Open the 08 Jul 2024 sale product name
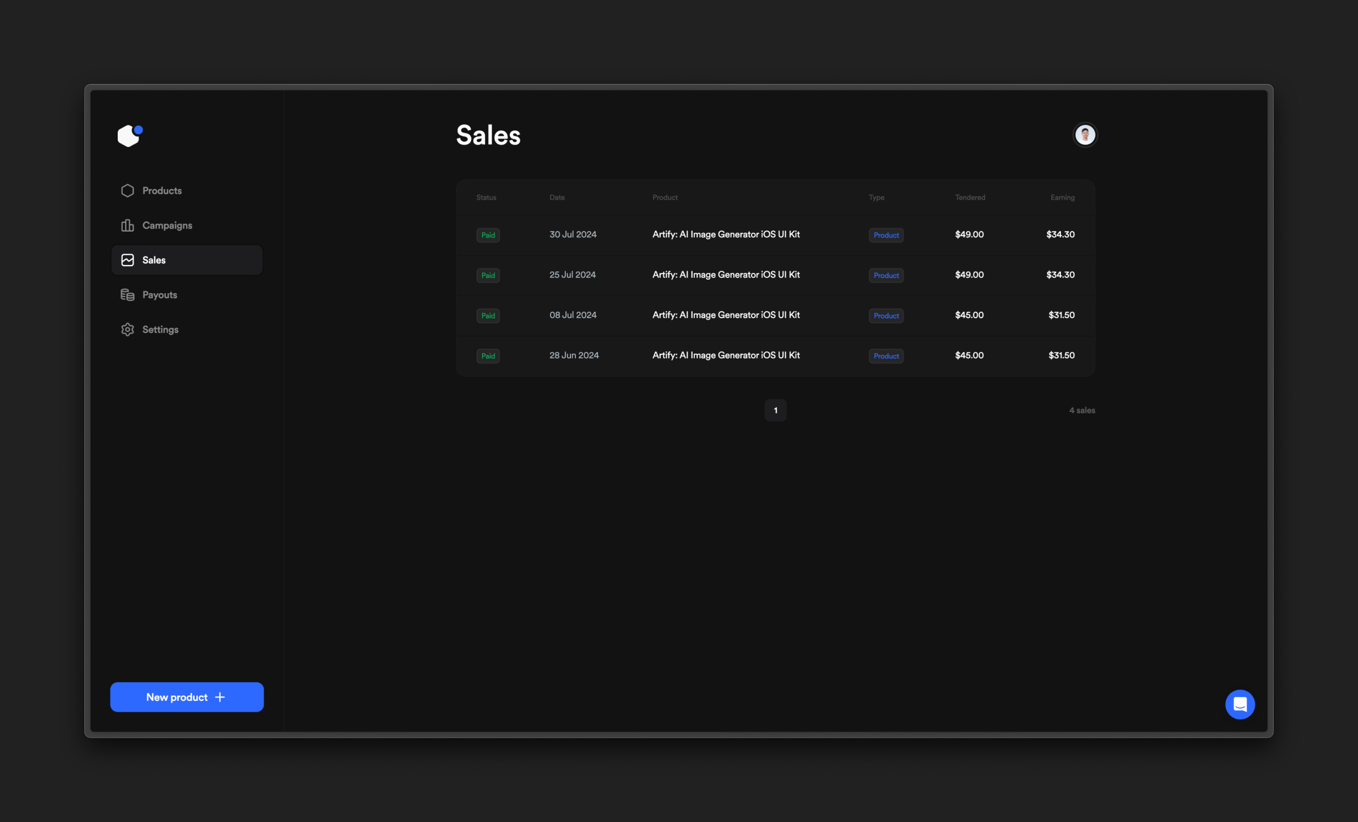The width and height of the screenshot is (1358, 822). click(725, 315)
